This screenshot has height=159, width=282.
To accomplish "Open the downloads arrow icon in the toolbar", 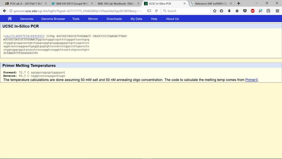I will pyautogui.click(x=229, y=11).
